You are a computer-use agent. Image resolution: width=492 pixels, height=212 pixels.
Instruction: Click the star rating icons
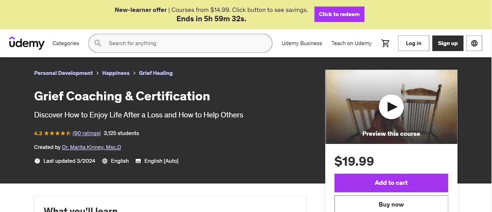57,133
